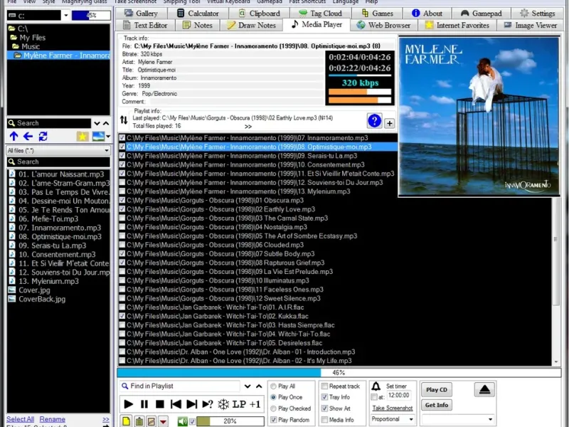Switch to the Web Browser tab
This screenshot has height=427, width=569.
[383, 25]
